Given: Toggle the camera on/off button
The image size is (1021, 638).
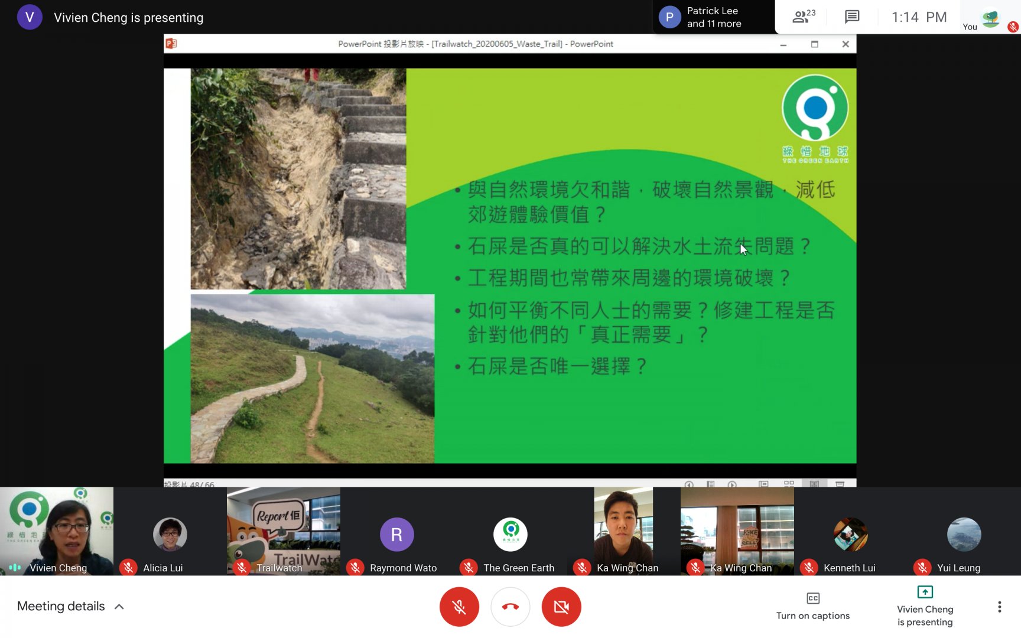Looking at the screenshot, I should [561, 607].
